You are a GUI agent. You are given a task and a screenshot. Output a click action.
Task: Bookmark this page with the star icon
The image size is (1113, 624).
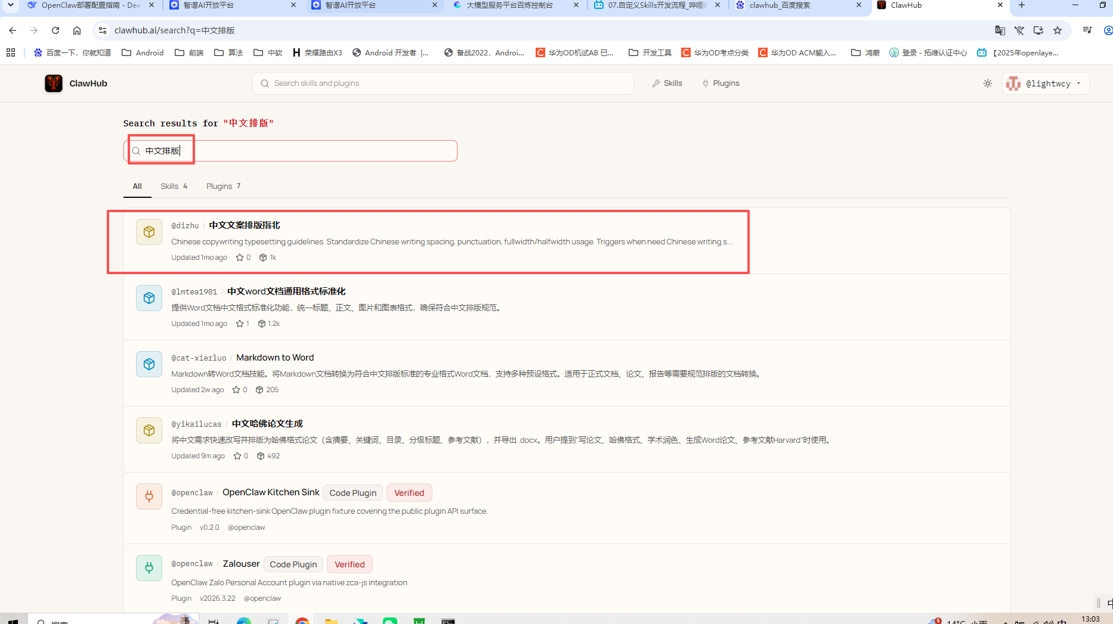pos(1058,30)
